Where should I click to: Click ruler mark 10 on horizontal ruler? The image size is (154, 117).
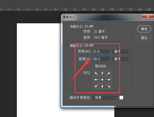click(x=66, y=9)
